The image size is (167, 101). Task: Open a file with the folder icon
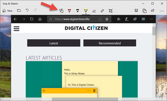point(19,11)
